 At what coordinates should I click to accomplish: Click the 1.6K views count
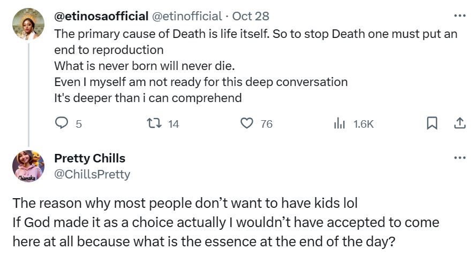point(363,124)
